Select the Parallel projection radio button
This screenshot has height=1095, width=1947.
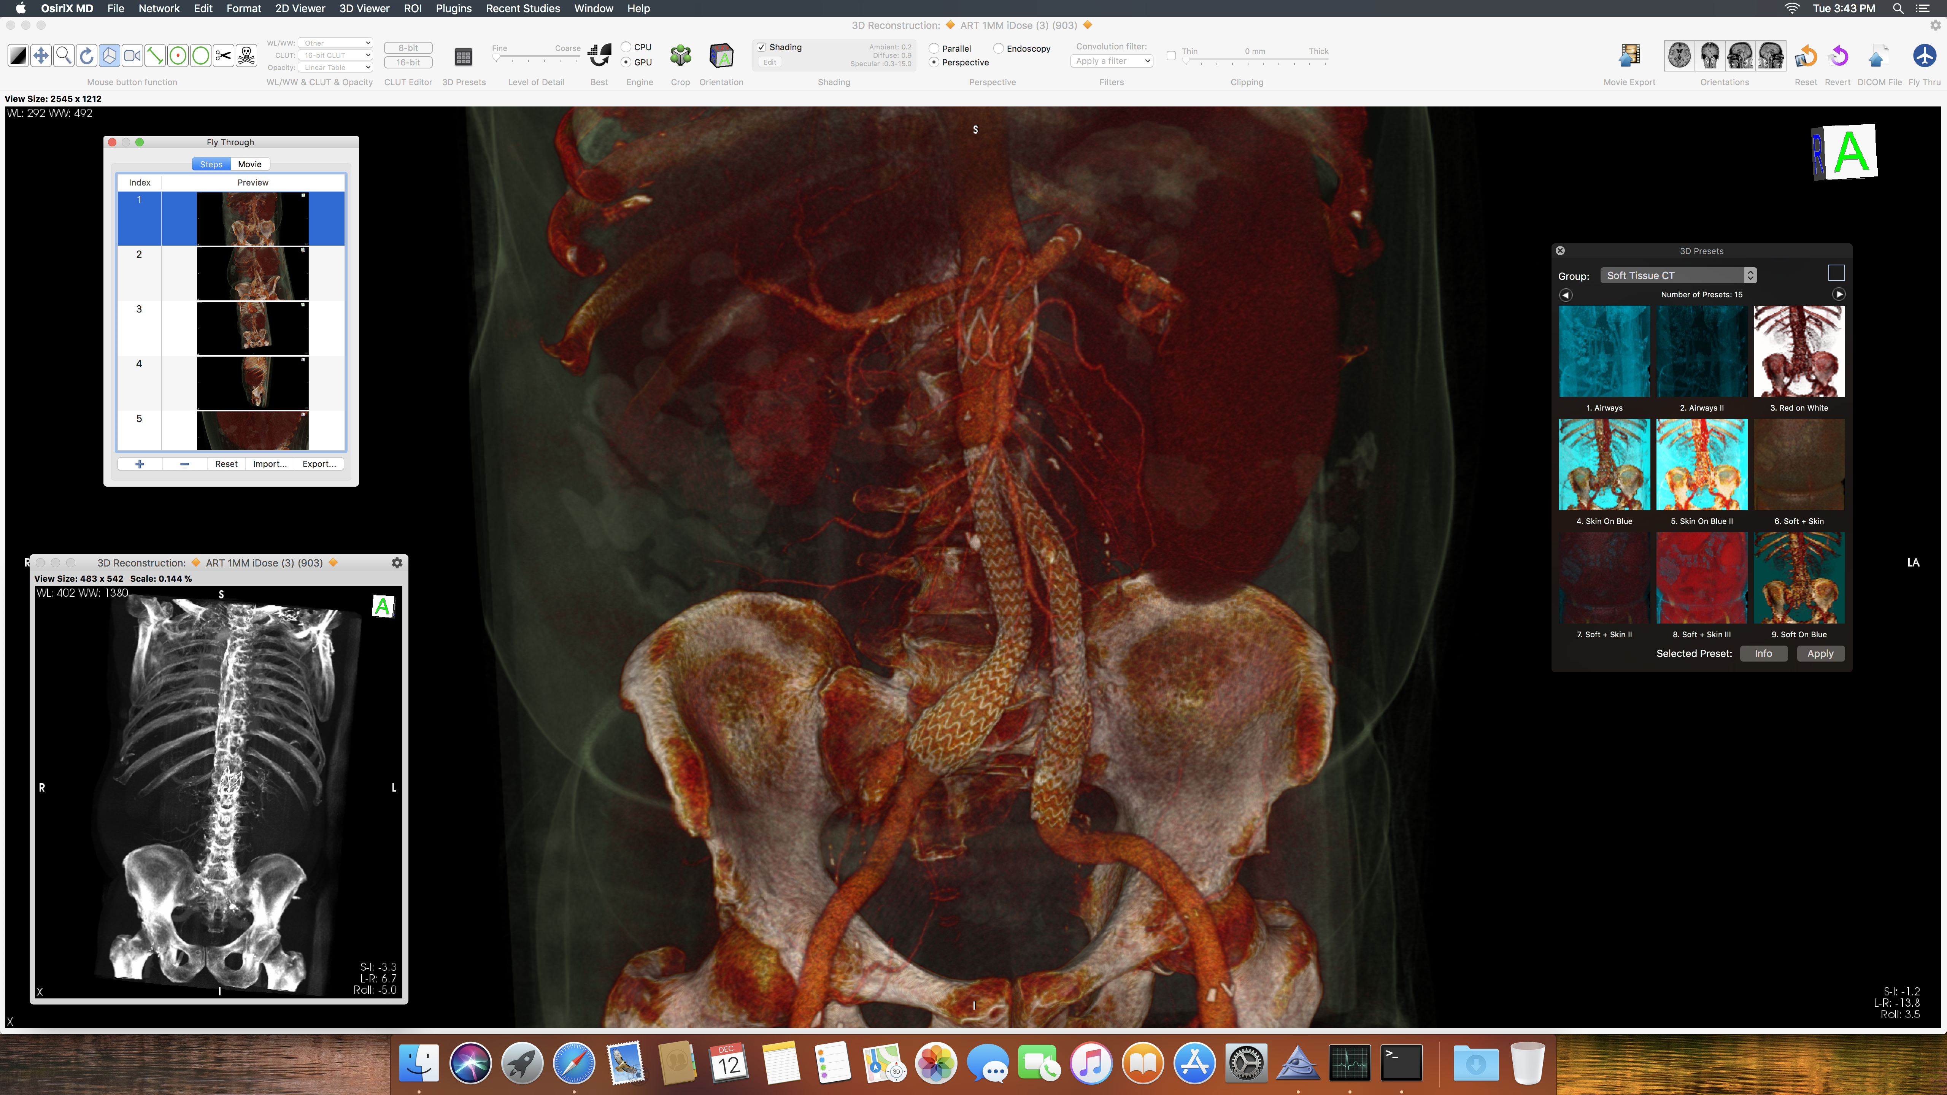[934, 48]
